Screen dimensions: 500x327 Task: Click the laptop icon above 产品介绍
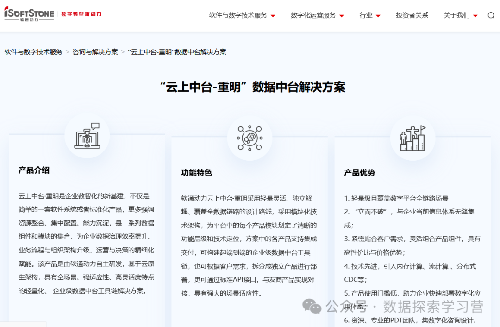(87, 136)
